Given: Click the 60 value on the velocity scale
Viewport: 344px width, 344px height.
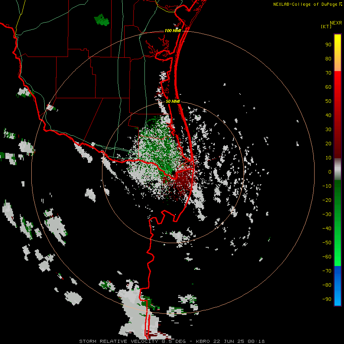Looking at the screenshot, I should pyautogui.click(x=328, y=87).
